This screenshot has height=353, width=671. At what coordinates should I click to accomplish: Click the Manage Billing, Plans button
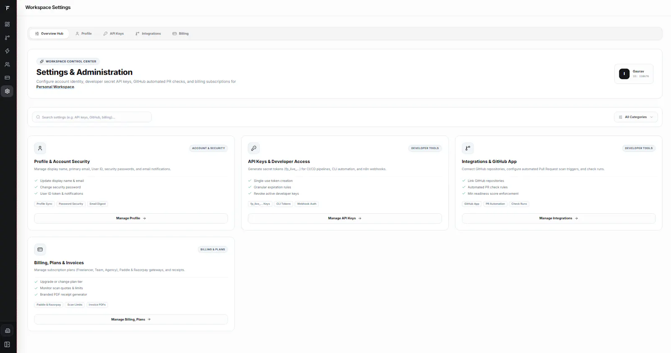coord(131,319)
